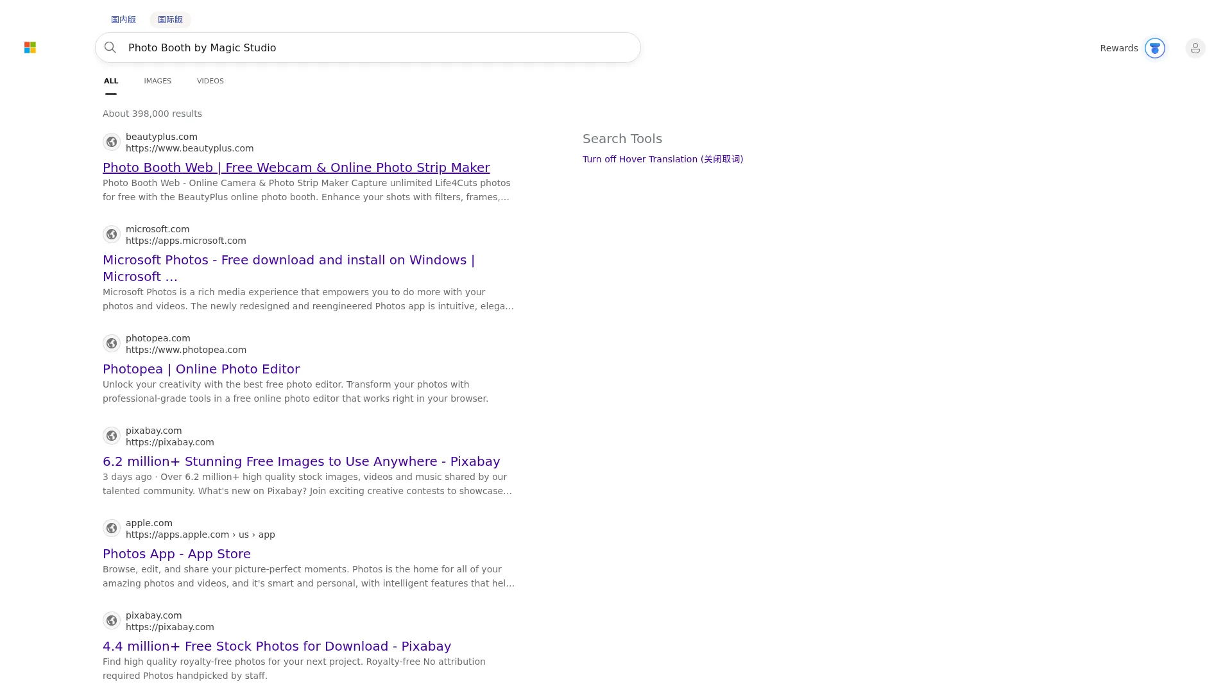1232x693 pixels.
Task: Open Photos App - App Store result
Action: (176, 554)
